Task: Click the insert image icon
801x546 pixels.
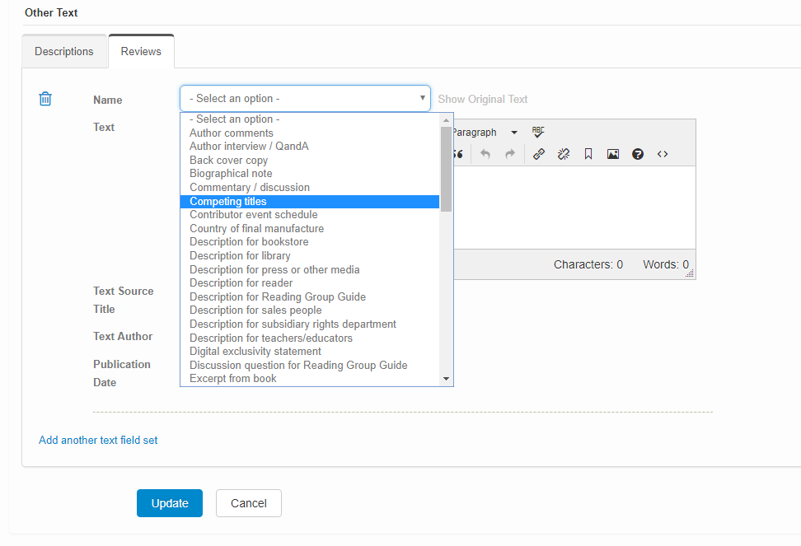Action: (x=613, y=154)
